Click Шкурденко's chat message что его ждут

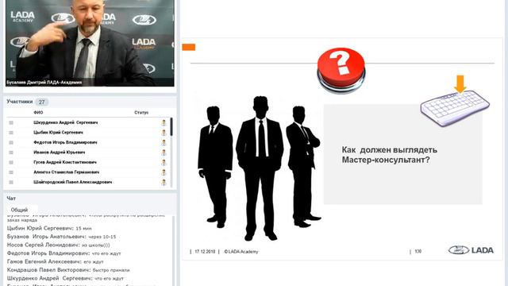click(65, 278)
